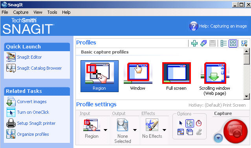Switch profiles to thumbnail grid view
Screen dimensions: 251x148
[233, 43]
